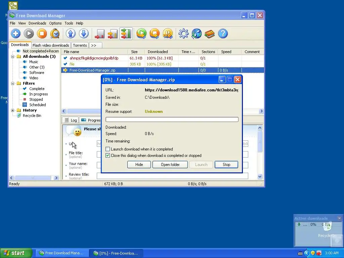Click the Pause all downloads icon
The height and width of the screenshot is (258, 344).
(x=168, y=34)
